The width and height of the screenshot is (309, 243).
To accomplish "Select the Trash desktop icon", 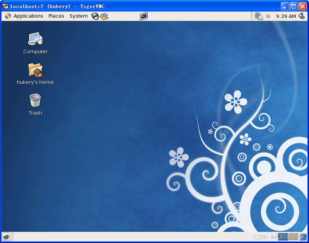I will click(35, 100).
